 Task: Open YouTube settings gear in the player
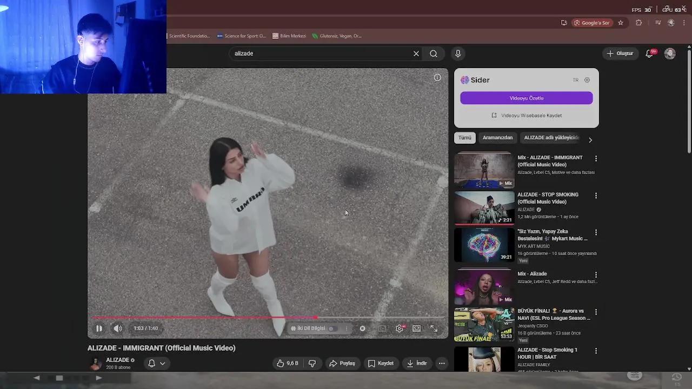[399, 328]
